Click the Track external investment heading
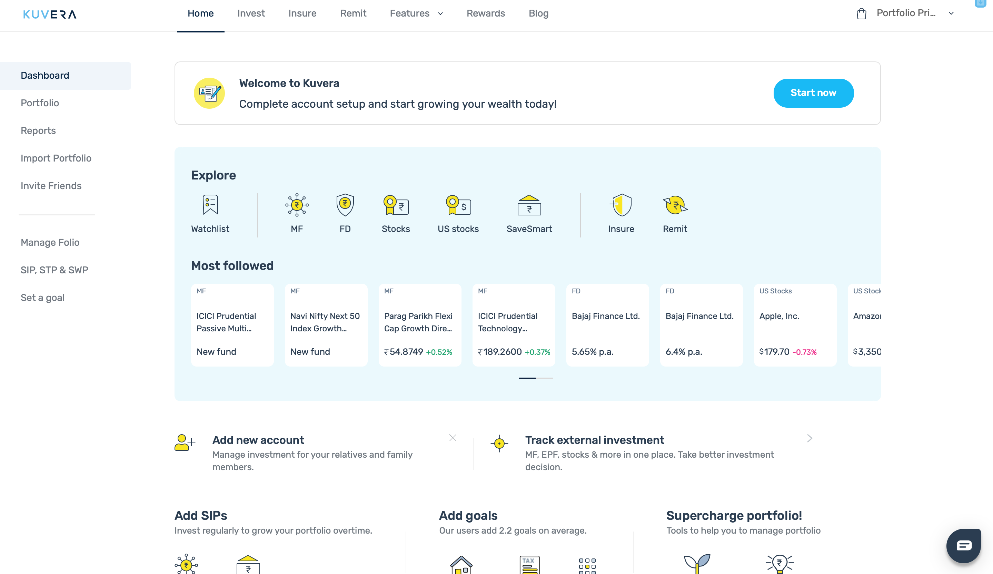Viewport: 993px width, 574px height. click(594, 440)
